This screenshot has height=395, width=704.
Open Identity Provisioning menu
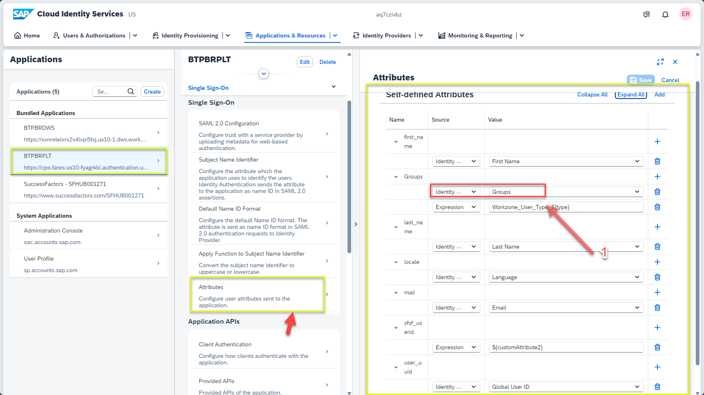pyautogui.click(x=185, y=35)
